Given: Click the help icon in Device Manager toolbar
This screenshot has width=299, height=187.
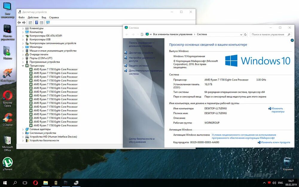Looking at the screenshot, I should coord(36,22).
